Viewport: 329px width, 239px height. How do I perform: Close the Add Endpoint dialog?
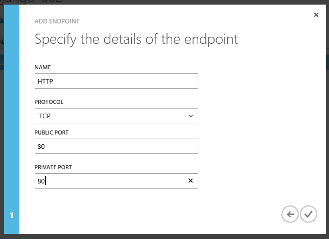pyautogui.click(x=316, y=15)
